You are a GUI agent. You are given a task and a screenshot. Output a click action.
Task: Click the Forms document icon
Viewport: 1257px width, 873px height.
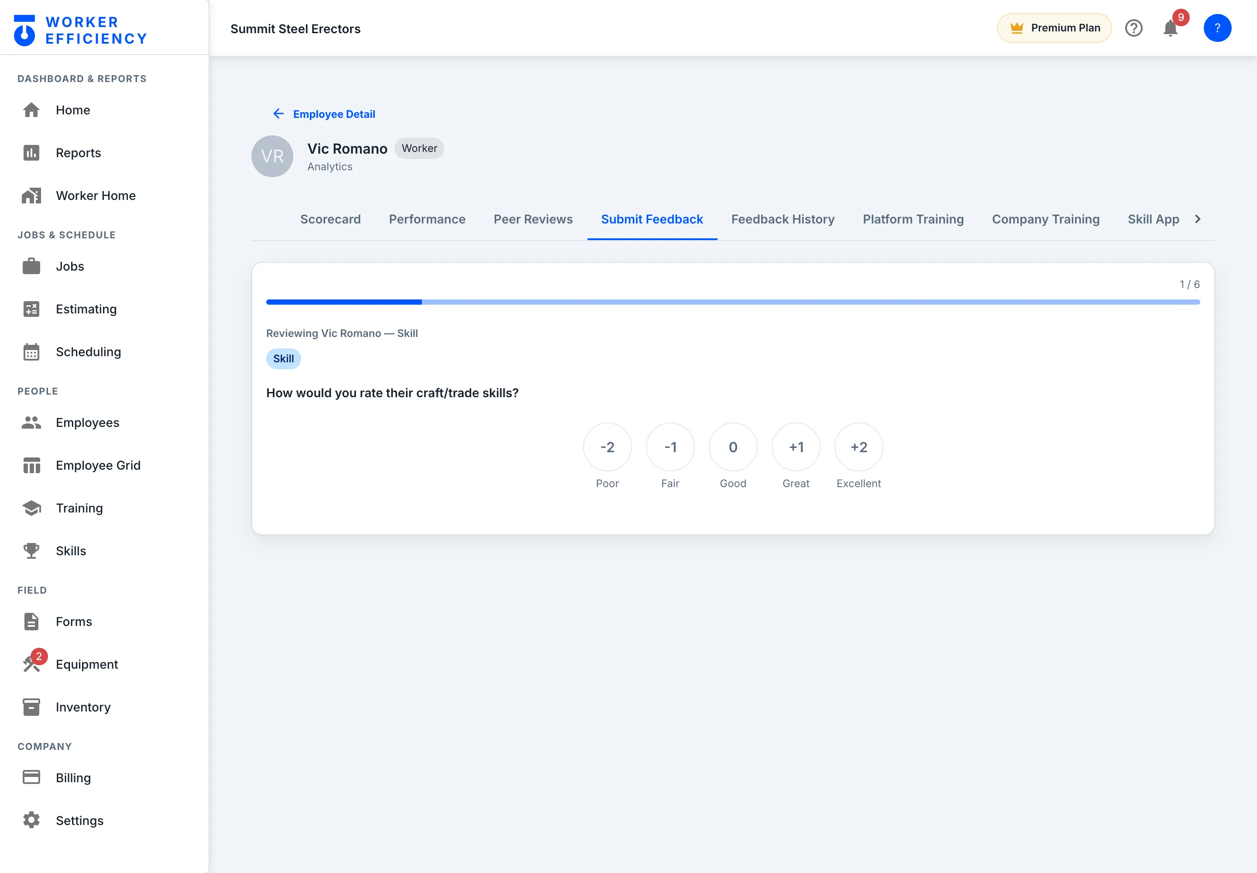pos(31,622)
